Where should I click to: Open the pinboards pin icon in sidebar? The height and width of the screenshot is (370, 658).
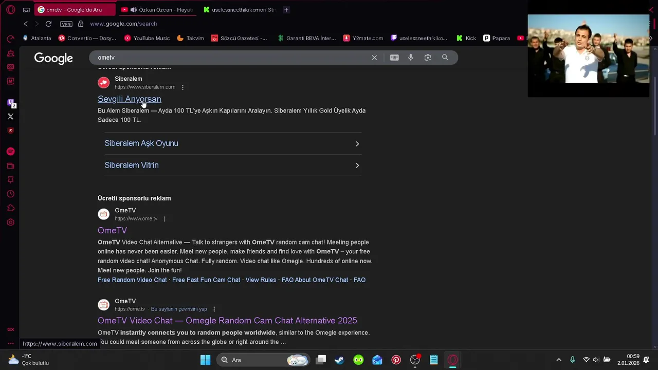point(10,180)
